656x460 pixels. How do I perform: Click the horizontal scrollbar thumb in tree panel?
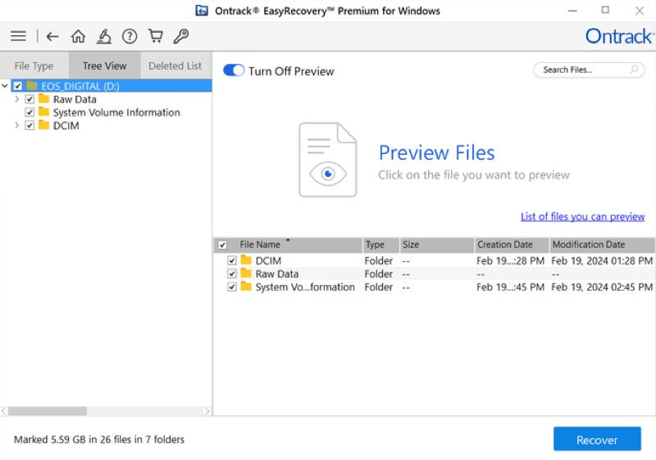point(48,411)
